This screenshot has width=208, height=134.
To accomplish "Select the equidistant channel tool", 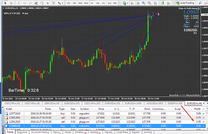I will [x=36, y=3].
